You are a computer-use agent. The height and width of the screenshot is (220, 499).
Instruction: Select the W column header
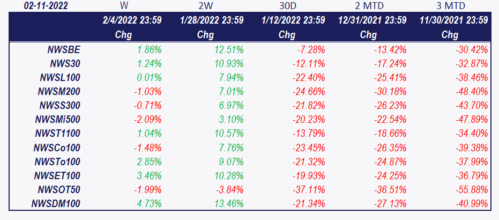(124, 6)
